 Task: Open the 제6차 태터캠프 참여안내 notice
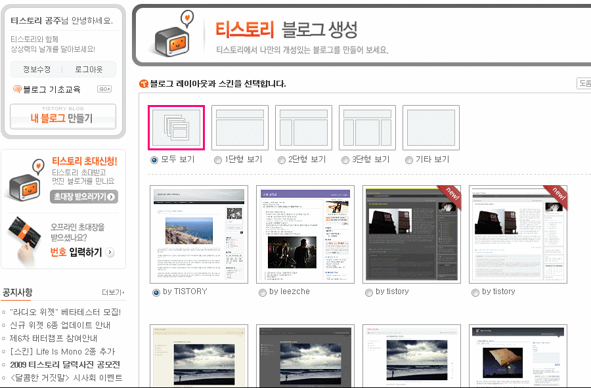click(54, 338)
